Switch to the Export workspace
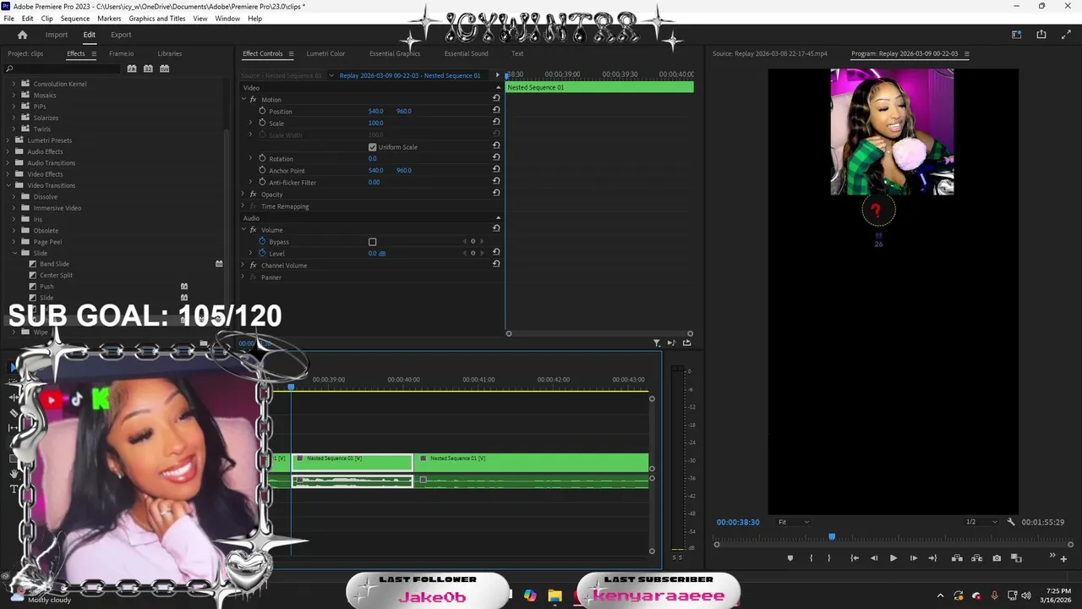 pos(121,35)
